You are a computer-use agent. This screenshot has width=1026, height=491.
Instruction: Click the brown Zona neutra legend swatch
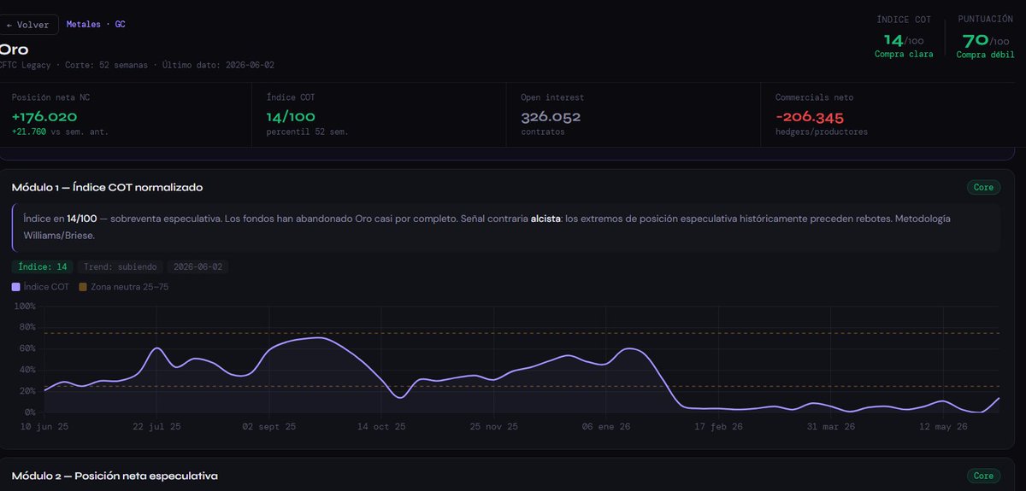(83, 287)
